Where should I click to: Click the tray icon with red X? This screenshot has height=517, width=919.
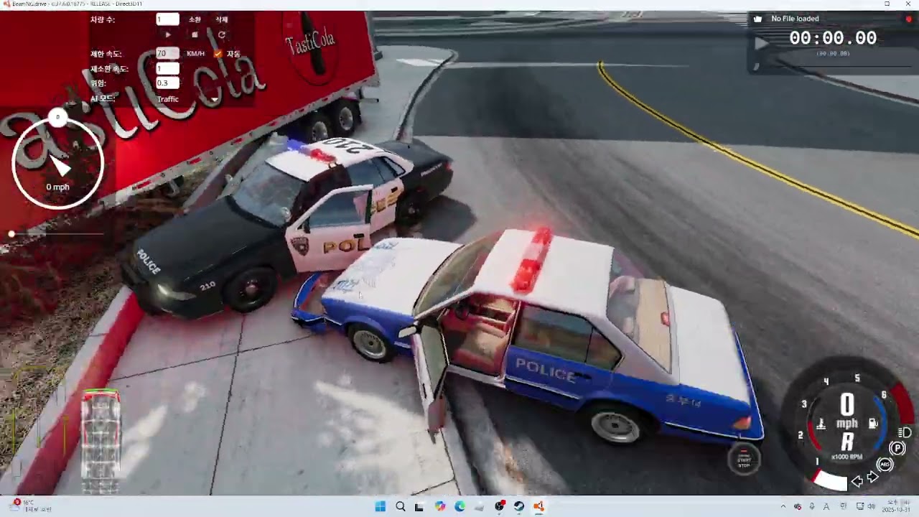pos(798,506)
